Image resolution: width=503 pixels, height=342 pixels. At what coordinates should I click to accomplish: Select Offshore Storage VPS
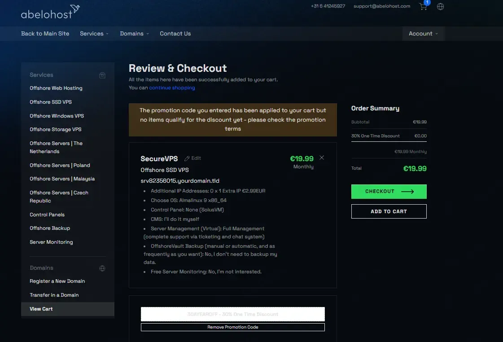pos(56,129)
